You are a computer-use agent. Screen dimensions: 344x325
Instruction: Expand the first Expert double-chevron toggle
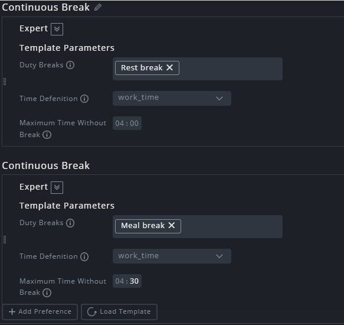pos(57,29)
